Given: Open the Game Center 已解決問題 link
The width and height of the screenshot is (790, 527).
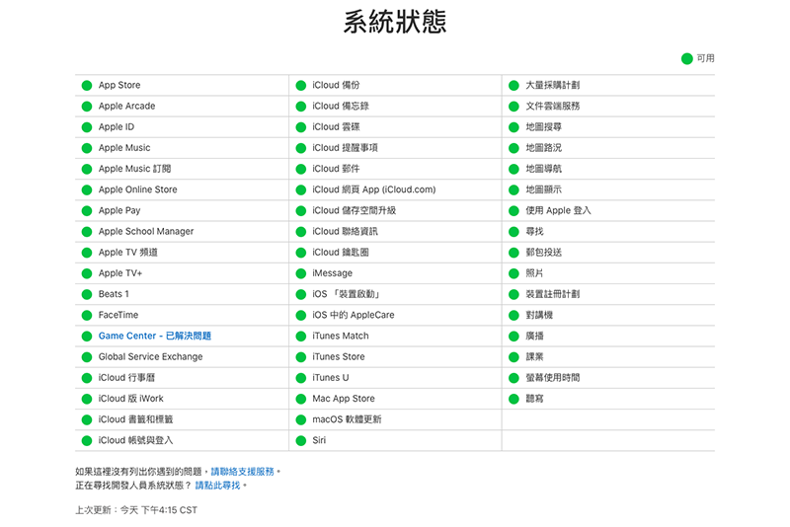Looking at the screenshot, I should coord(154,337).
